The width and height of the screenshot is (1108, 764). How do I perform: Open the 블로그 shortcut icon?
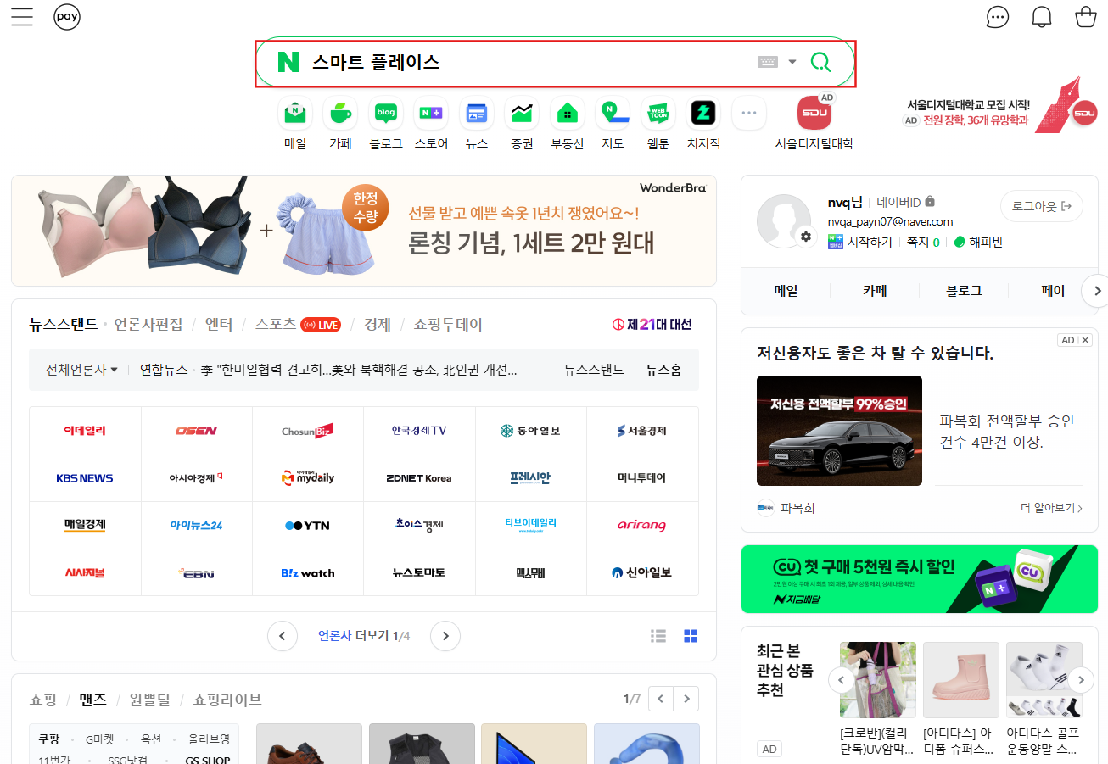click(x=386, y=113)
